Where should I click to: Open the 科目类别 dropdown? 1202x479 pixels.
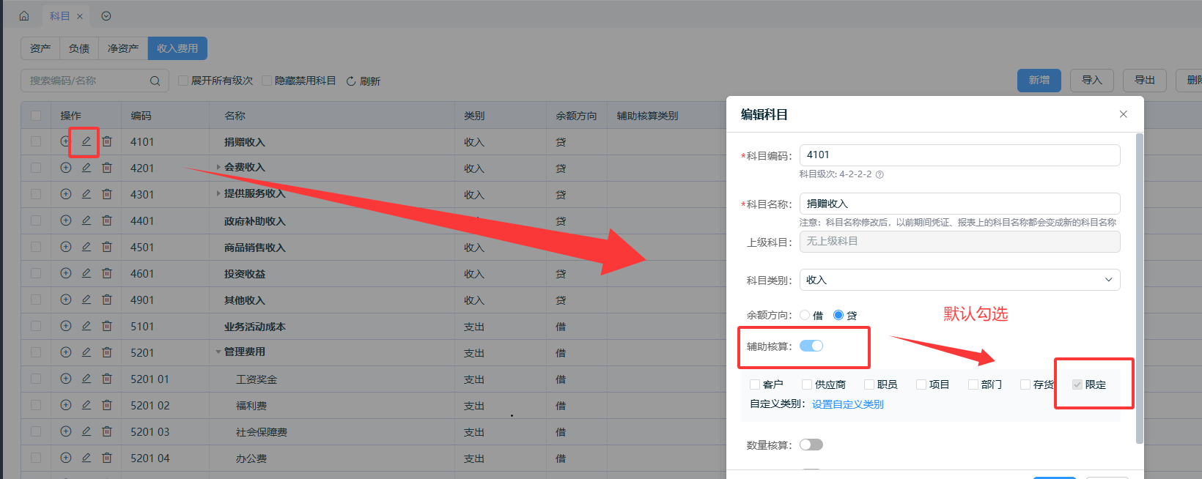click(x=959, y=280)
